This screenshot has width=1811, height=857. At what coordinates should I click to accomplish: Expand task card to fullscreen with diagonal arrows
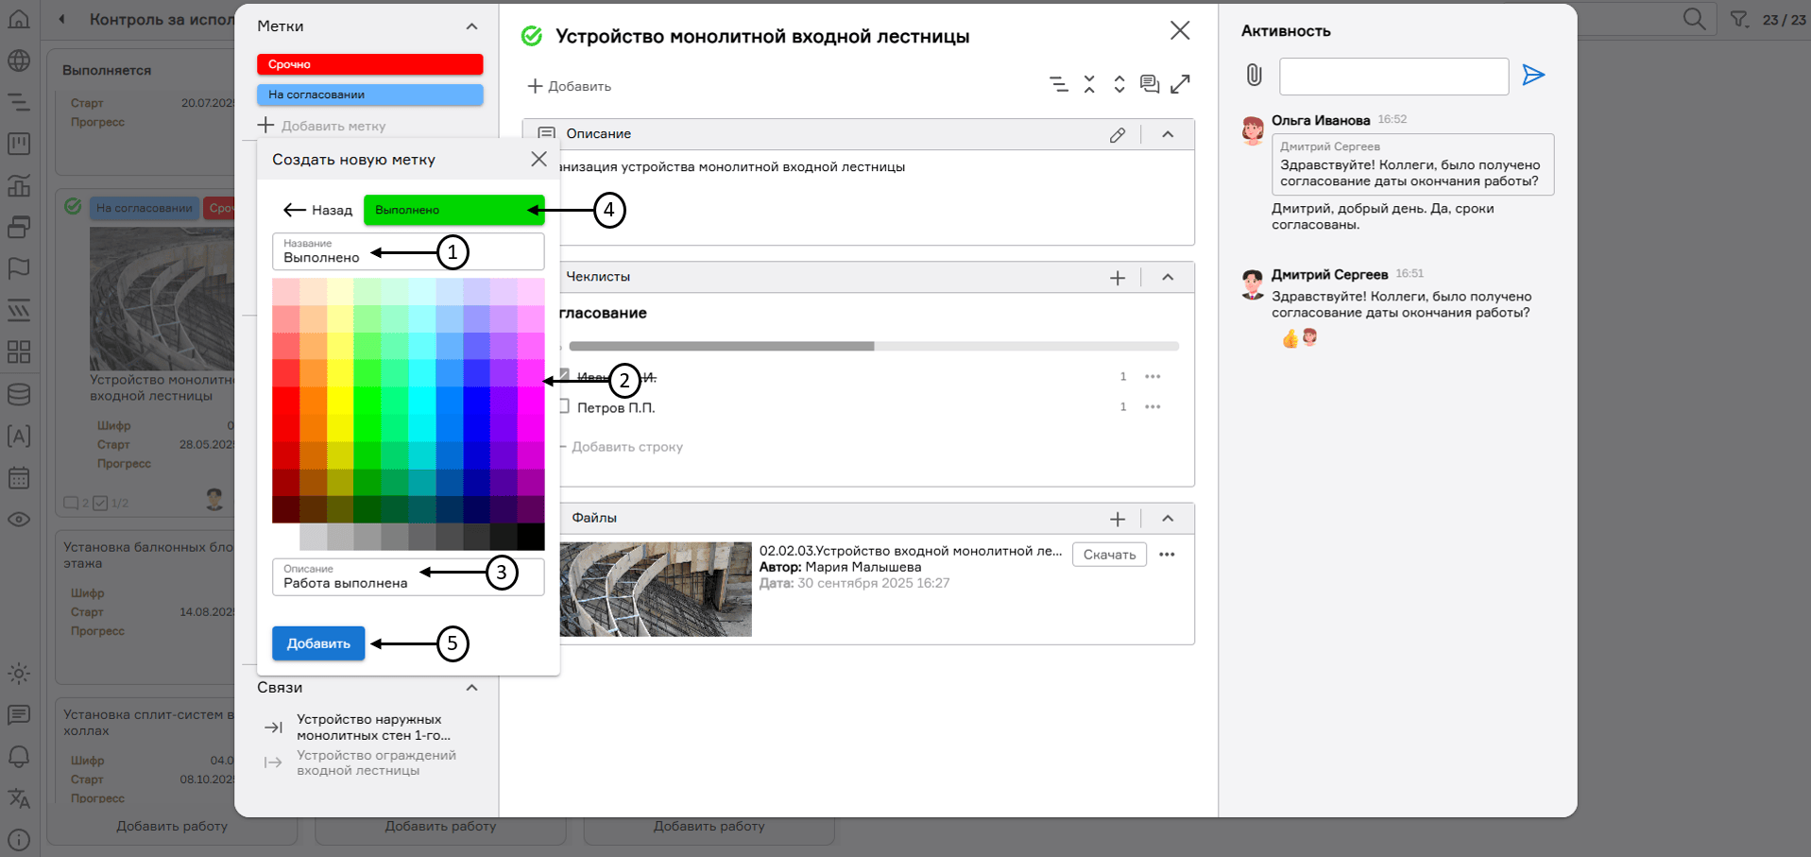(x=1180, y=84)
